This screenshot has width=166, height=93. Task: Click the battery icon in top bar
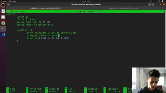(162, 1)
